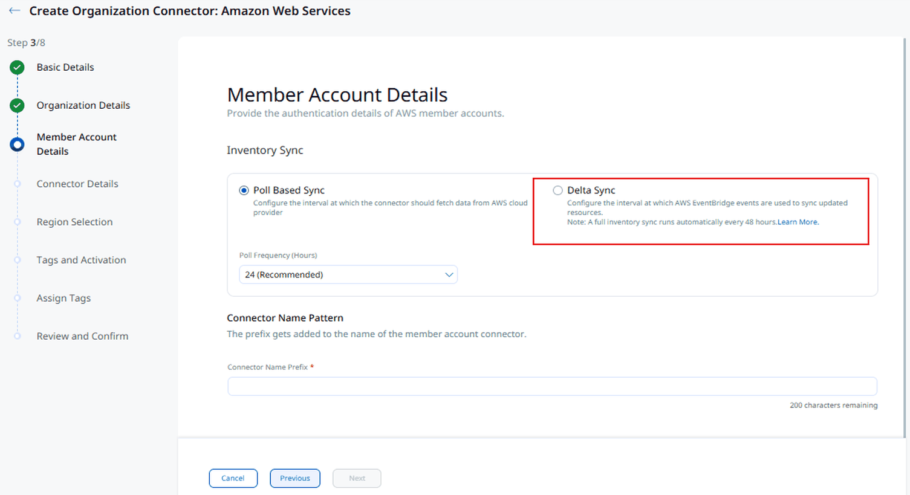Screen dimensions: 910x495
Task: Focus the Connector Name Prefix field
Action: [x=552, y=386]
